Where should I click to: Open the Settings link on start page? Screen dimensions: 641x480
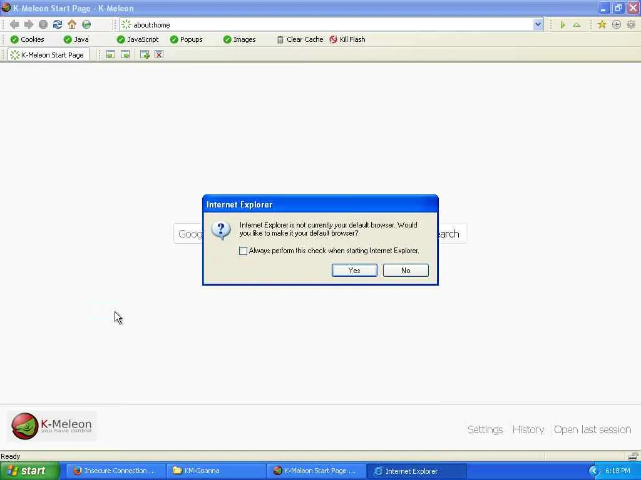(x=485, y=429)
